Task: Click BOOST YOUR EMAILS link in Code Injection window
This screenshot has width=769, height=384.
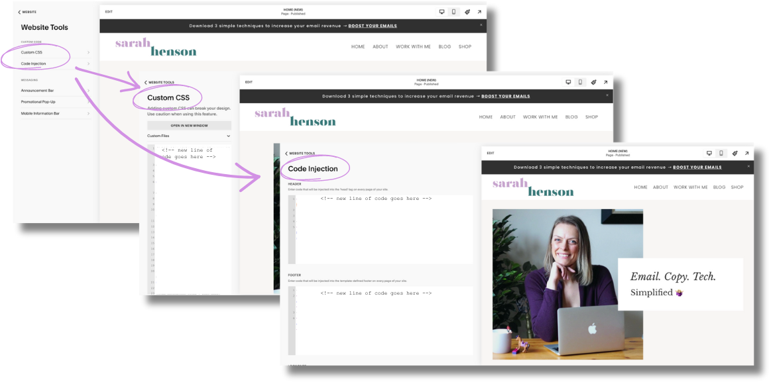Action: click(697, 167)
